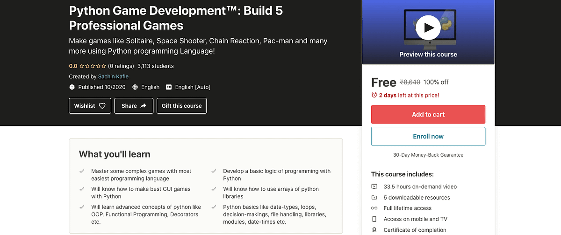The image size is (561, 235).
Task: Click '33.5 hours on-demand video' text
Action: [420, 187]
